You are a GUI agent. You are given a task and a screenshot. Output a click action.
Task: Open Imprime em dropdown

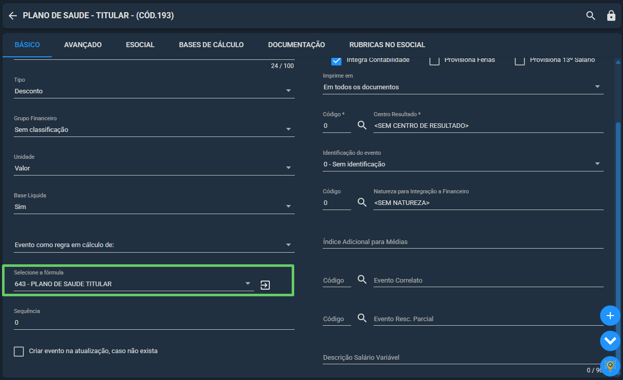coord(463,87)
